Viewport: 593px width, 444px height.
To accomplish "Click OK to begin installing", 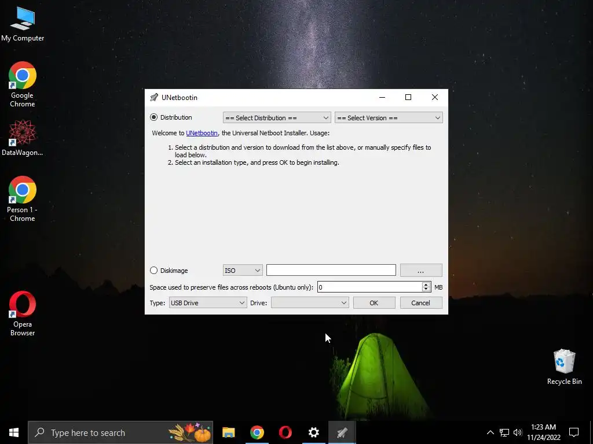I will (374, 303).
